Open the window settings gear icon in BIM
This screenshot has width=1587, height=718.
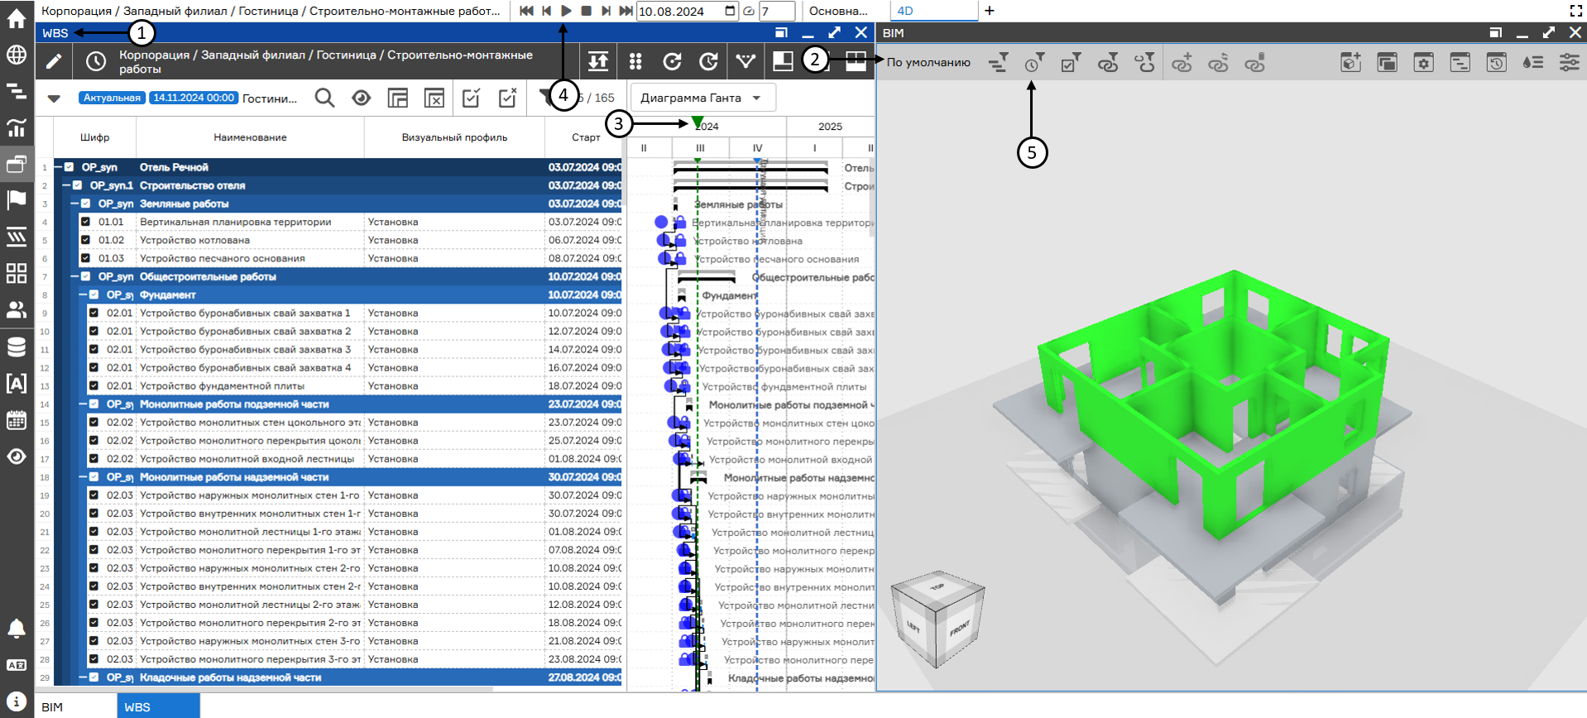pyautogui.click(x=1423, y=62)
